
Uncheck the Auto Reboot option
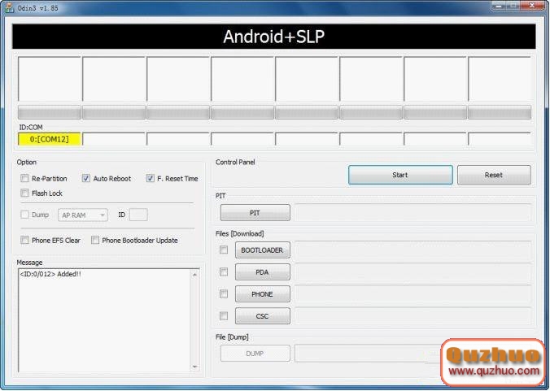coord(86,178)
